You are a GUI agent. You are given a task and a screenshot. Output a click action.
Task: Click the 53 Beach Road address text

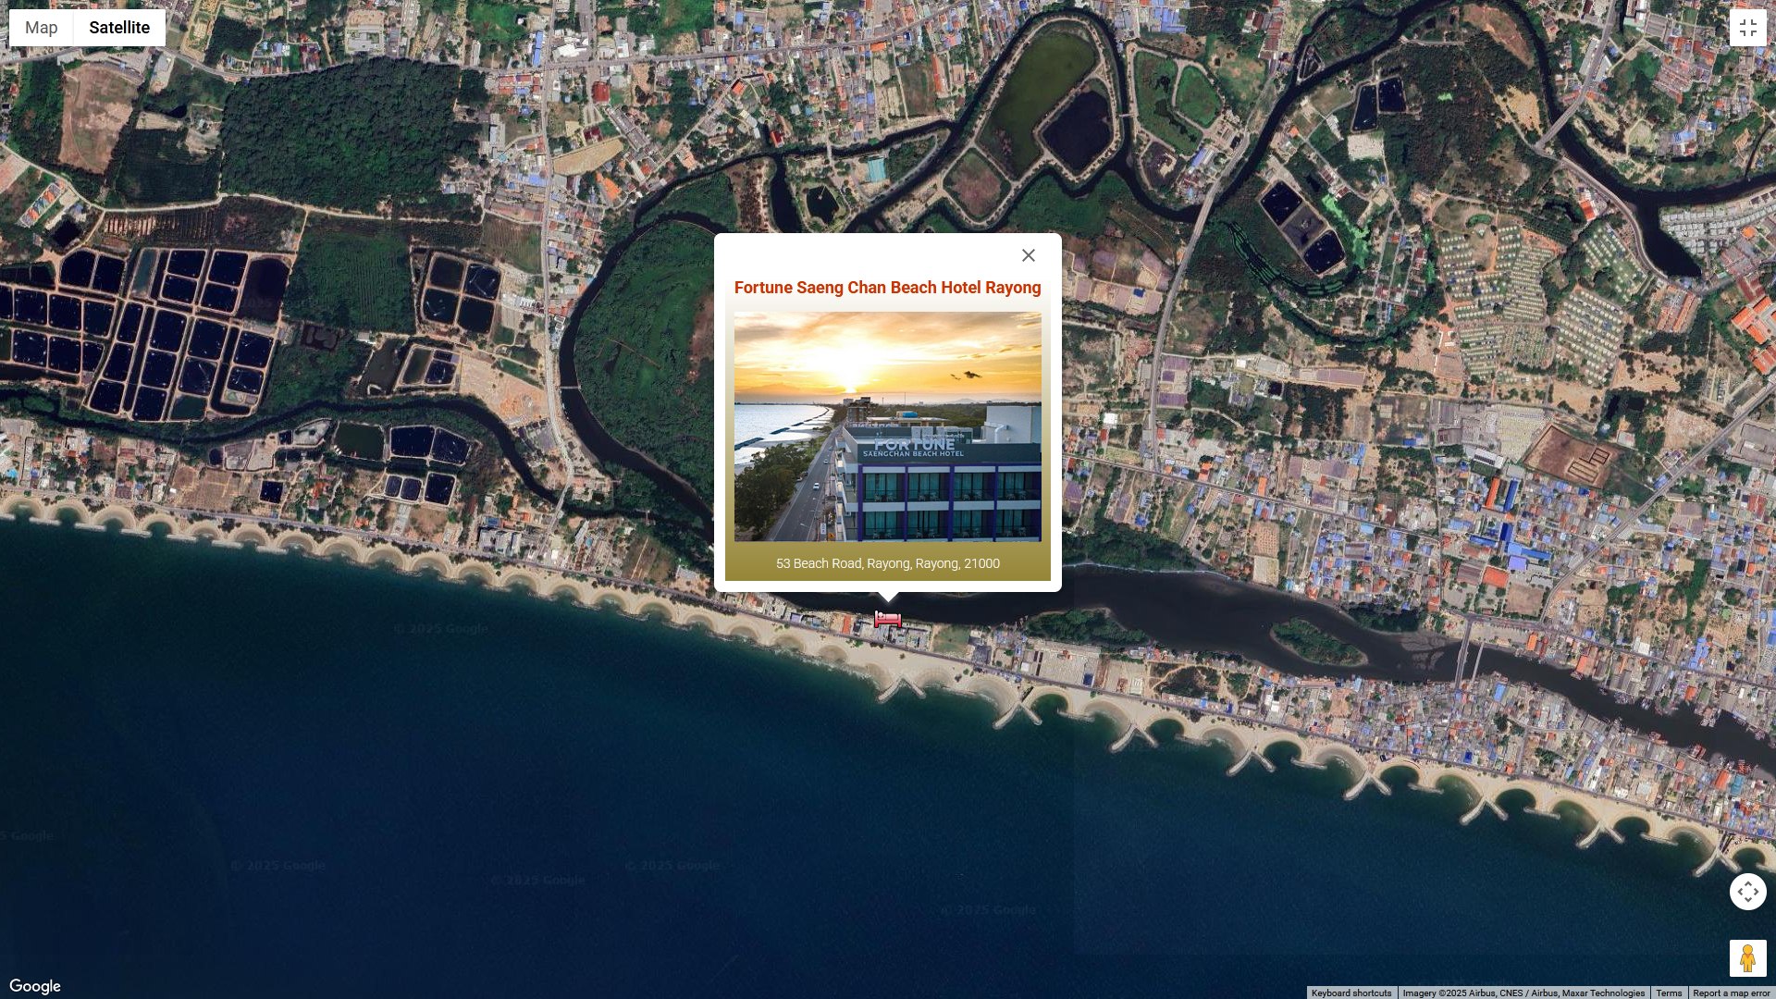(887, 563)
